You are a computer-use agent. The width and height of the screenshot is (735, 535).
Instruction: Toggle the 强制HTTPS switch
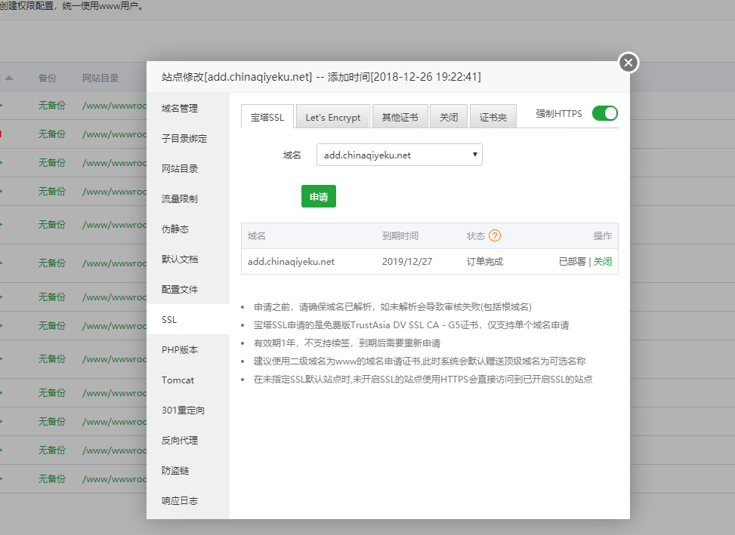click(x=604, y=113)
